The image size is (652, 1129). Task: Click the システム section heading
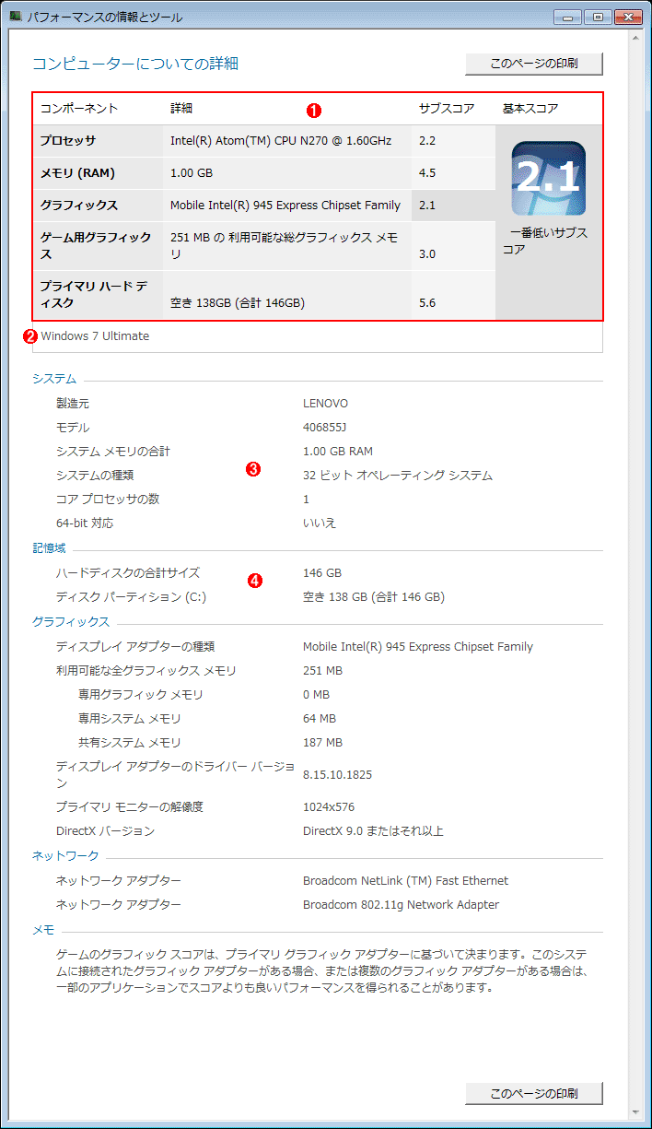(54, 379)
